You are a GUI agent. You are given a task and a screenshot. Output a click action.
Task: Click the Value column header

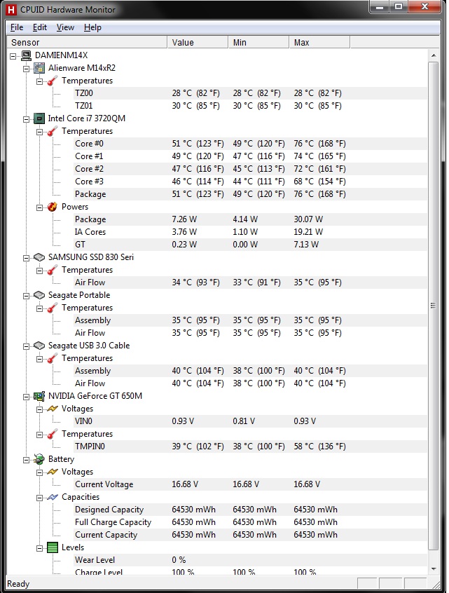coord(198,42)
